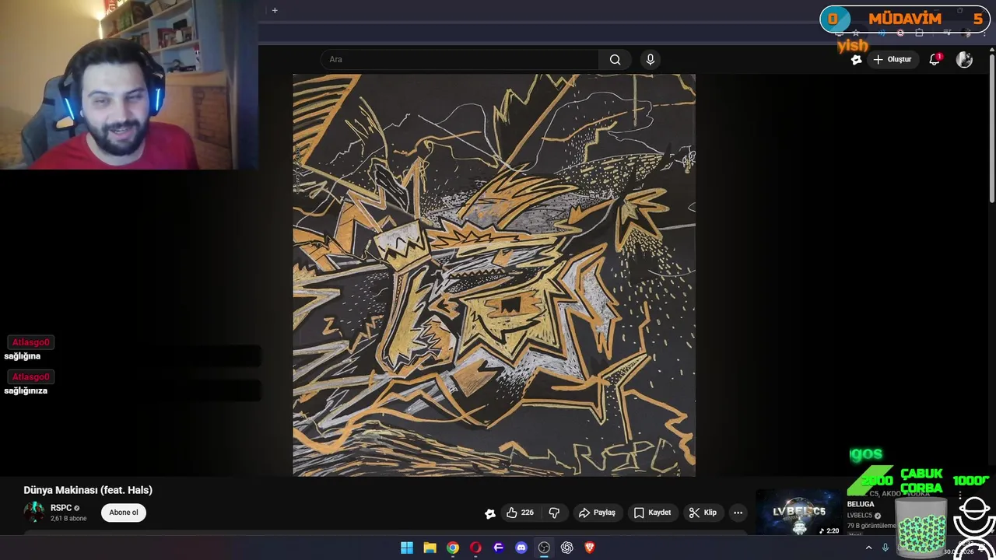Open the YouTube account avatar menu

click(x=964, y=60)
